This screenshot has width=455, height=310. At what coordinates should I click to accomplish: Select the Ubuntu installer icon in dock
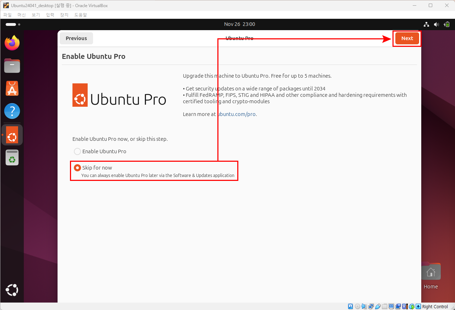(x=12, y=135)
